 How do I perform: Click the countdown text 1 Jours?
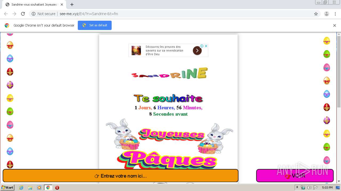click(143, 108)
